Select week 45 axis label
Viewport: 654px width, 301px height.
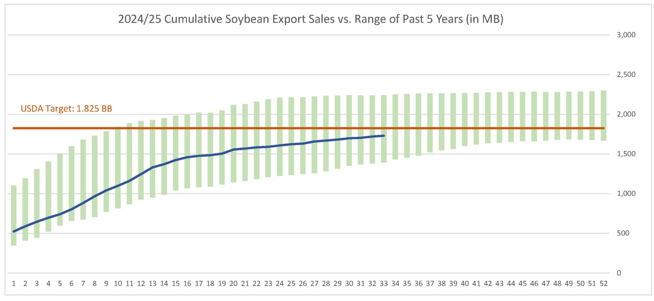(523, 284)
